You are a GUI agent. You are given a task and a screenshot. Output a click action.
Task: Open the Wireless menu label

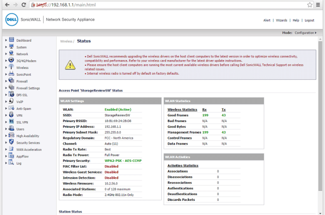tap(22, 68)
